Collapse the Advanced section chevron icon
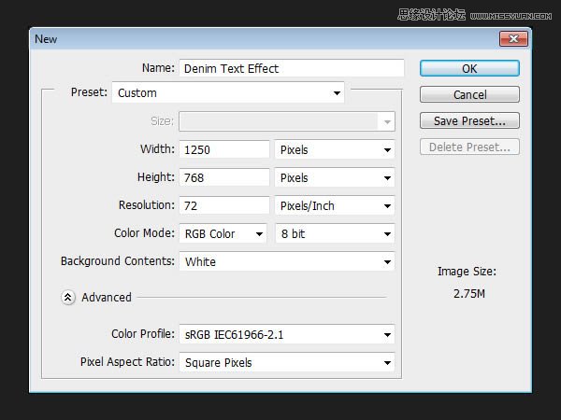This screenshot has width=561, height=420. point(68,297)
